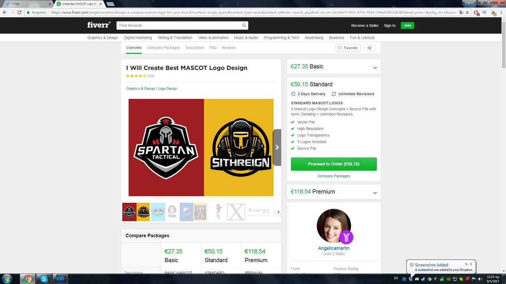Switch to Compare Packages tab
506x284 pixels.
(x=164, y=48)
